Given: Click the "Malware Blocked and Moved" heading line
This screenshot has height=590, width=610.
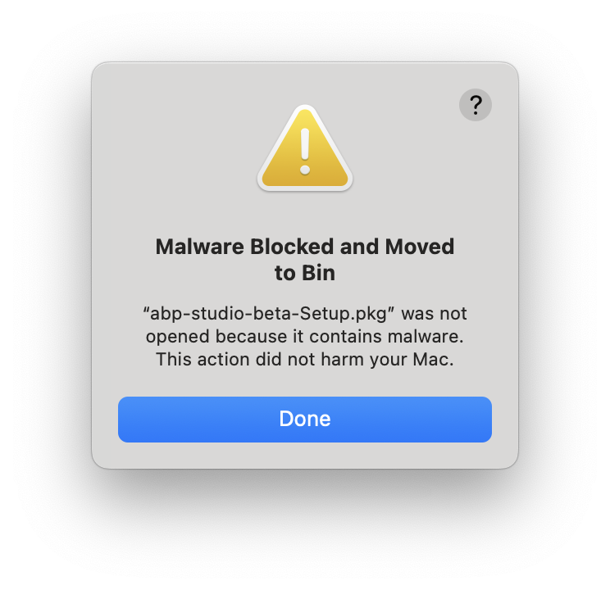Looking at the screenshot, I should [305, 247].
